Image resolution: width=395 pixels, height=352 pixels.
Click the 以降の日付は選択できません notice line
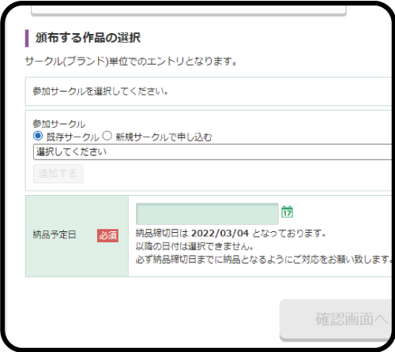[x=194, y=246]
